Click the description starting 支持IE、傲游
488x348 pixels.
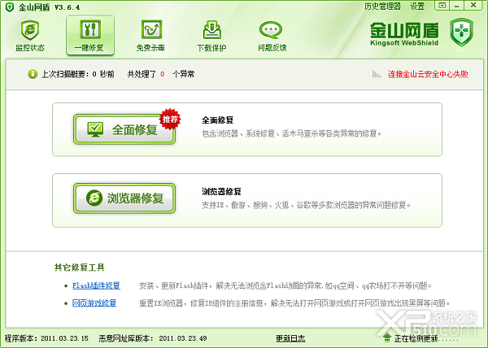pos(307,205)
